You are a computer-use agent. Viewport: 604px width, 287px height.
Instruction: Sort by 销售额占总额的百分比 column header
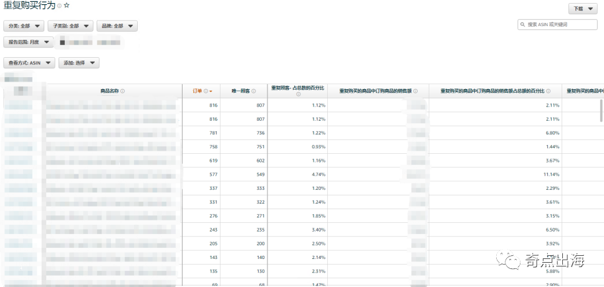pyautogui.click(x=492, y=91)
